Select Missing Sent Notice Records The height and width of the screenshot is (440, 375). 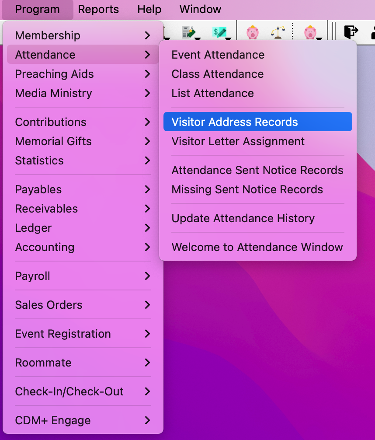[x=247, y=189]
